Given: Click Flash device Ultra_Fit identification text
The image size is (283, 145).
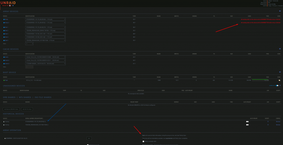Looking at the screenshot, I should 34,80.
